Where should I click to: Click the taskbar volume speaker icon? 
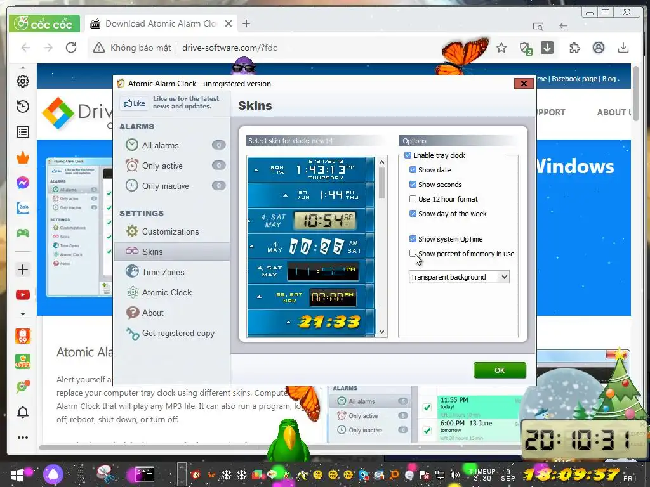coord(454,474)
